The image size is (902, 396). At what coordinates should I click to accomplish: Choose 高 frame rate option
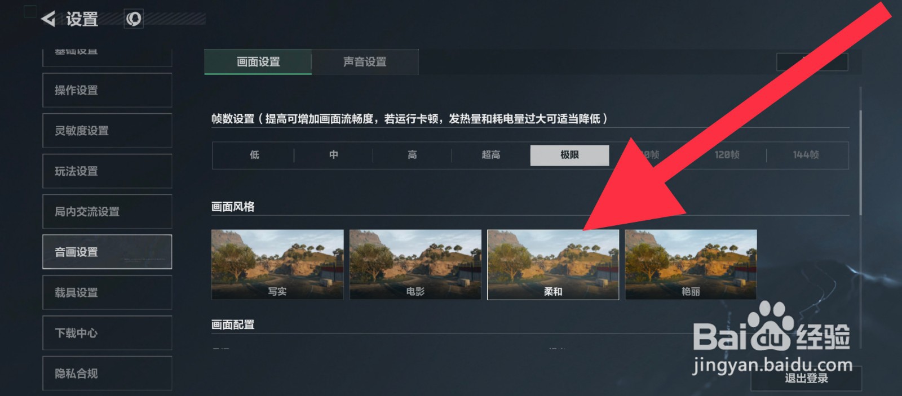[412, 155]
